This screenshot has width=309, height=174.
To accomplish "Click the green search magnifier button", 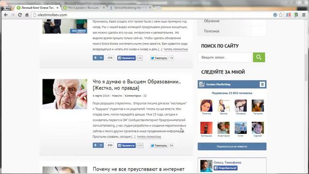I will (x=259, y=57).
